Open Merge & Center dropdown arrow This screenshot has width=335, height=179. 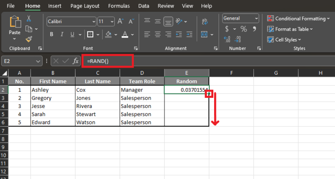pos(212,34)
